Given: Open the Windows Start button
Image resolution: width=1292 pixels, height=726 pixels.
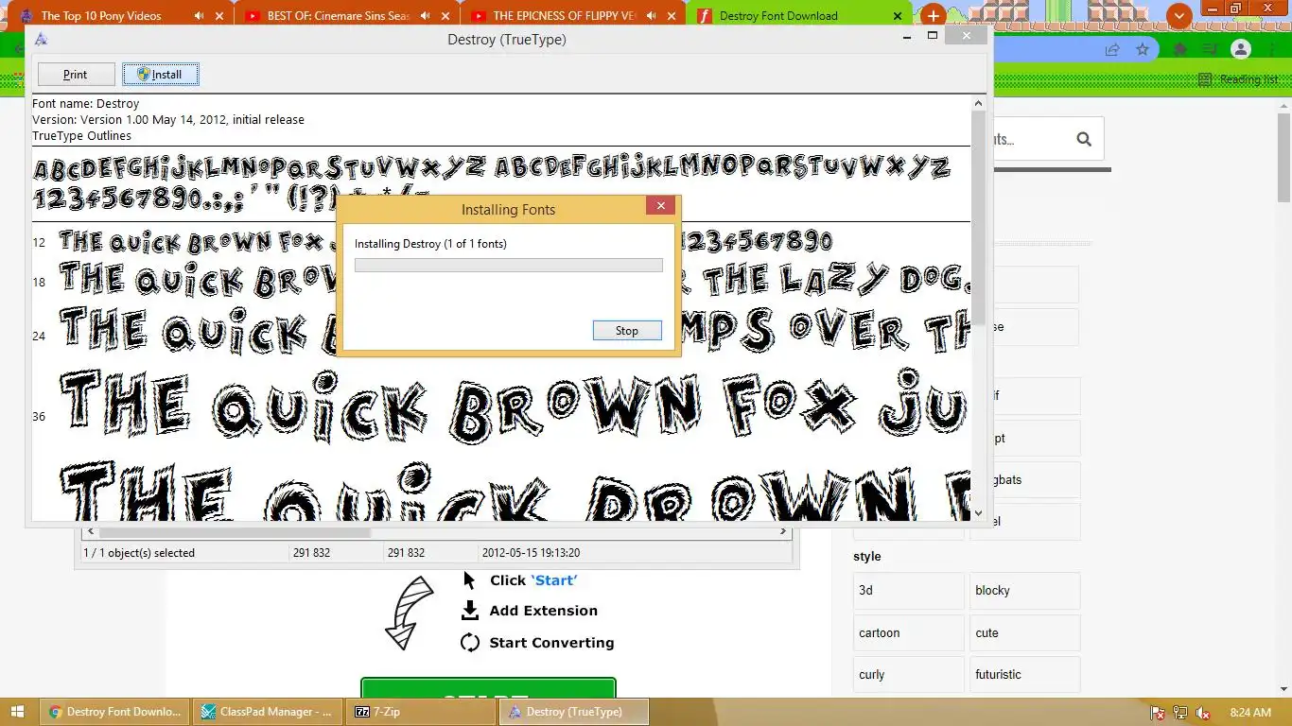Looking at the screenshot, I should coord(18,712).
